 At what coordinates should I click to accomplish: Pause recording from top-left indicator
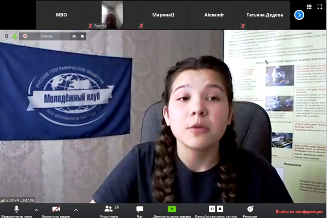coord(74,36)
